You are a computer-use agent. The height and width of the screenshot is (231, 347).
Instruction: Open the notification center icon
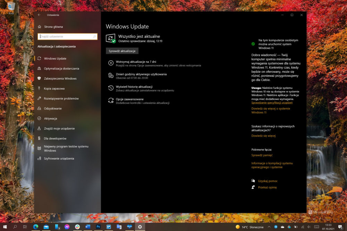(x=340, y=227)
